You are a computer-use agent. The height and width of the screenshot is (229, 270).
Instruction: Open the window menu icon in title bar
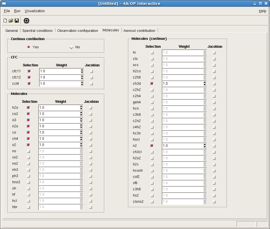coord(4,3)
